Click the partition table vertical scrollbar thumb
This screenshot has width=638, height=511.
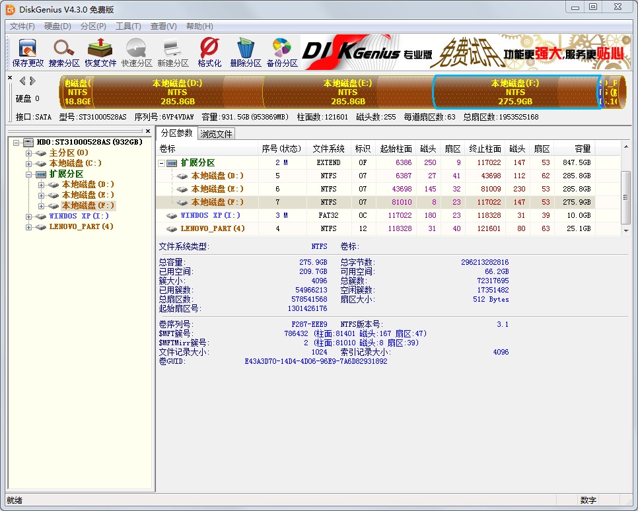coord(626,197)
